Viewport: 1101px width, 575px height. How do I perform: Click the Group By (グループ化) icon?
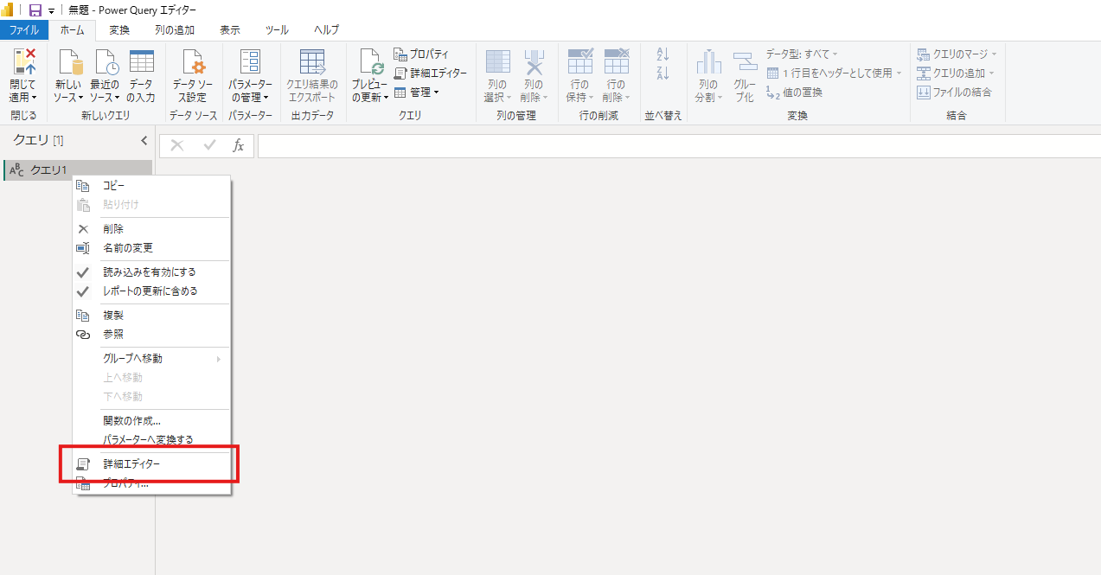point(745,63)
